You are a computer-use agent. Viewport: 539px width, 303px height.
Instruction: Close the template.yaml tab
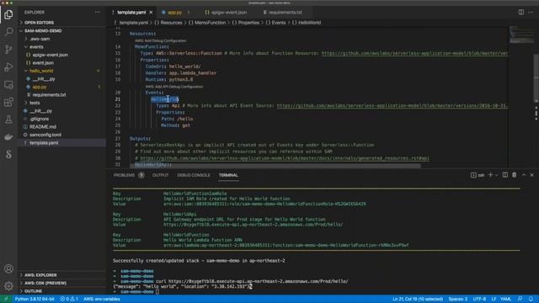[x=151, y=13]
